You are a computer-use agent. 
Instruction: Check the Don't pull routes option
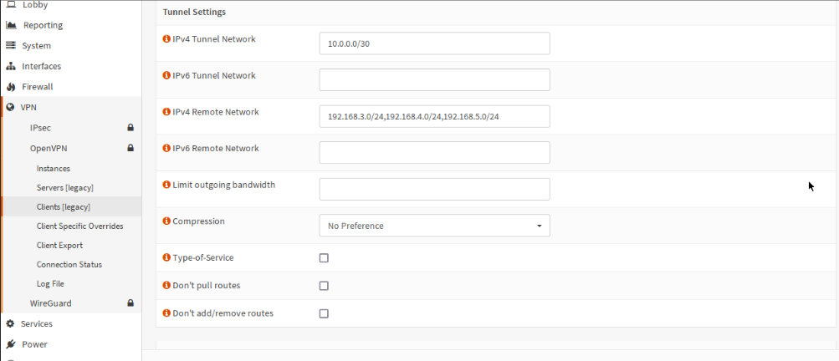(x=324, y=286)
